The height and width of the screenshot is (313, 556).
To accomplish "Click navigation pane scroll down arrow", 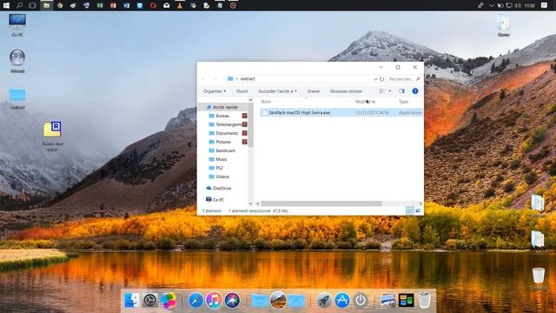I will 251,203.
